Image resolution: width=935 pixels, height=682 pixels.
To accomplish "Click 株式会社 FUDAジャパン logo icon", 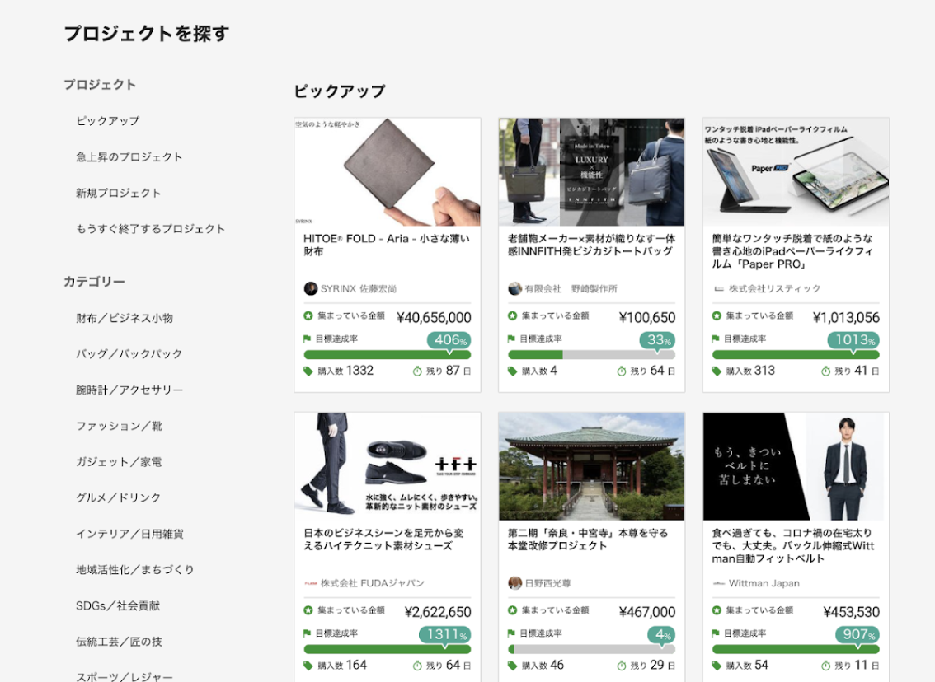I will [x=311, y=583].
